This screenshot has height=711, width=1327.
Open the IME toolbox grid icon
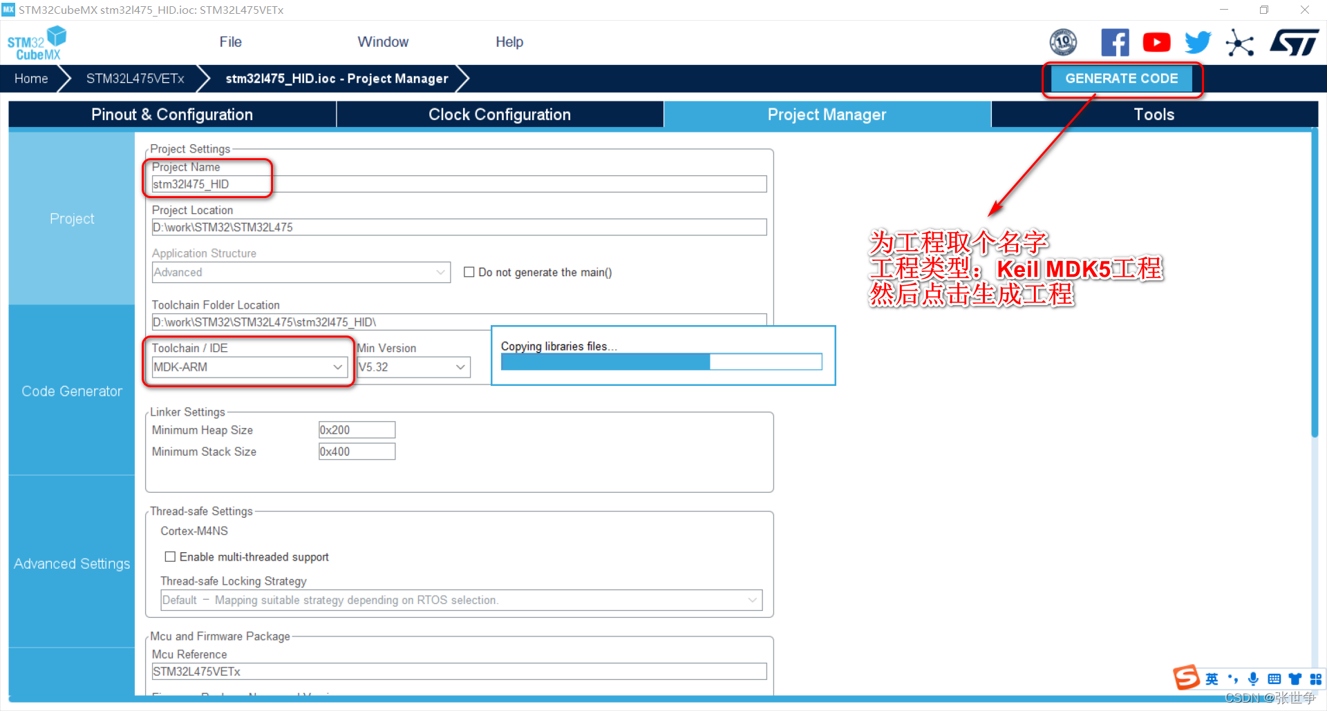(1315, 679)
